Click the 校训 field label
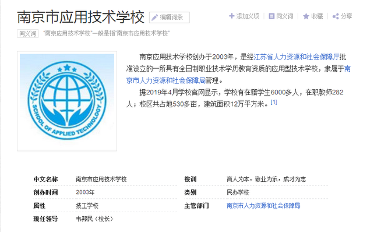 pos(190,179)
